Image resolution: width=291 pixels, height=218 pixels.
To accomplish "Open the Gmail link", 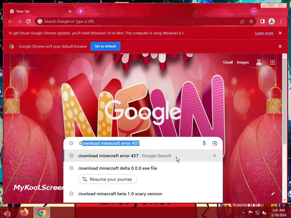I will click(228, 62).
